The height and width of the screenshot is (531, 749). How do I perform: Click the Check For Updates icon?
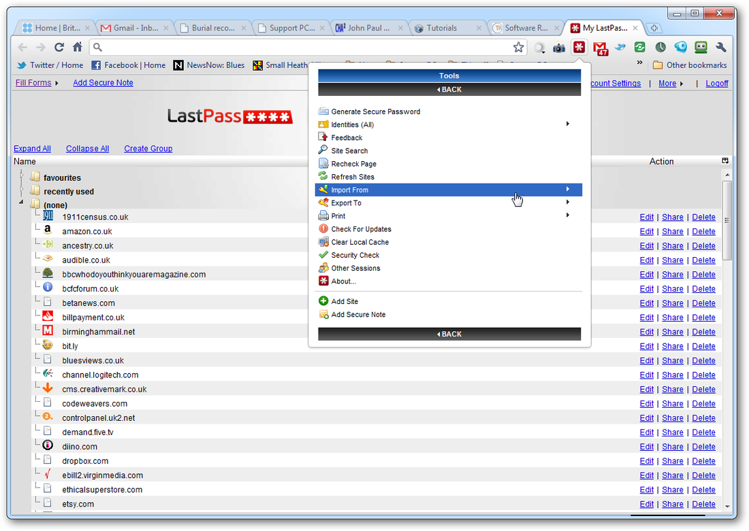[x=323, y=228]
